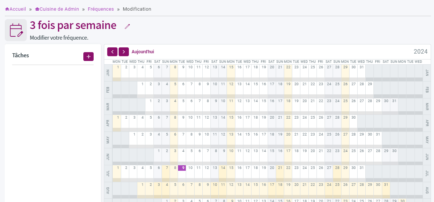The height and width of the screenshot is (202, 434).
Task: Click the Cuisine de Admin house icon
Action: coord(37,9)
